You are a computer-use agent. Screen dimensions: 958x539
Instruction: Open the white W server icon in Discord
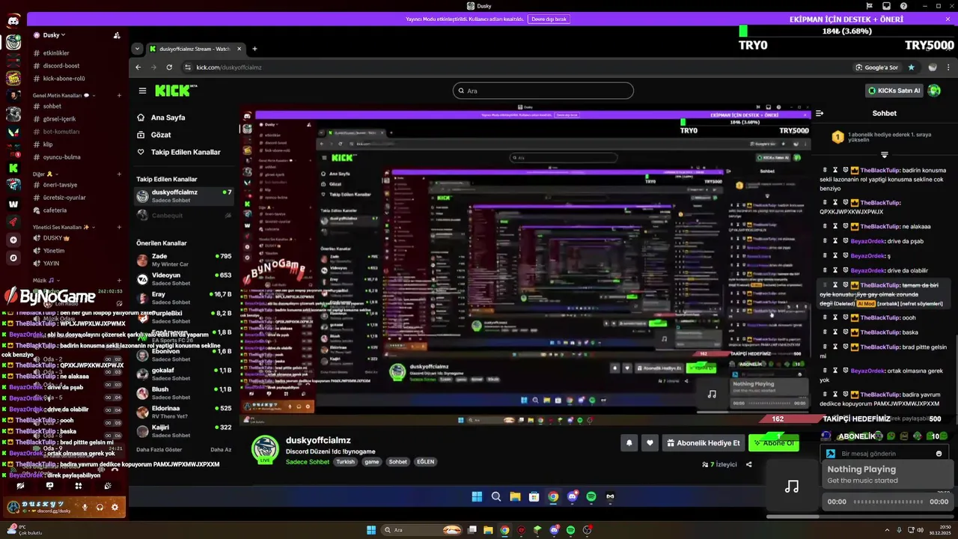point(13,204)
